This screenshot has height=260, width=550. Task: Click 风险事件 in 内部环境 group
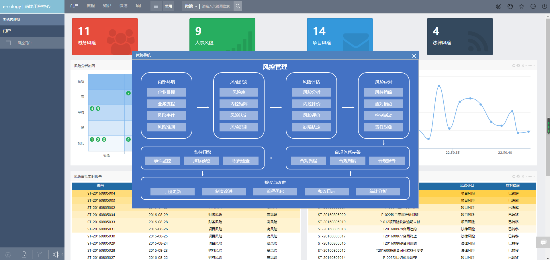pyautogui.click(x=166, y=115)
